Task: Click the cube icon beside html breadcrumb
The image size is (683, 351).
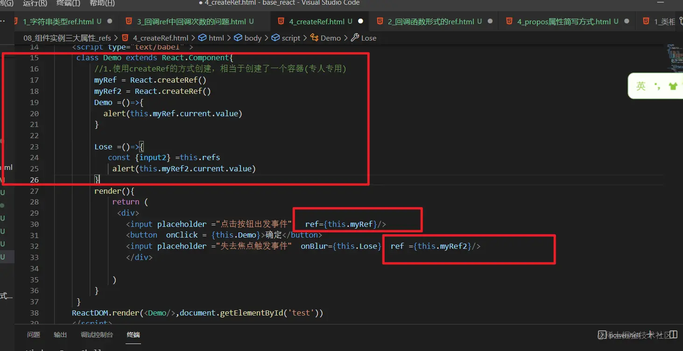Action: (203, 38)
